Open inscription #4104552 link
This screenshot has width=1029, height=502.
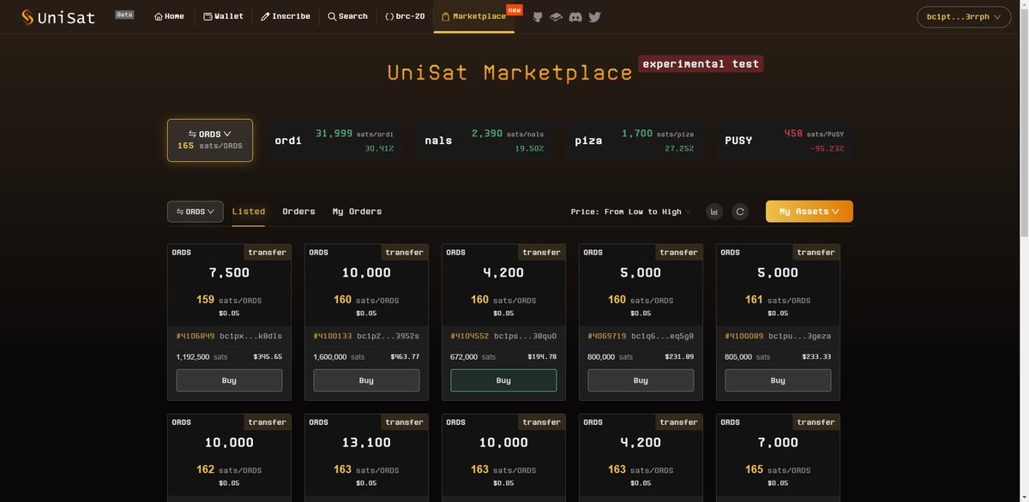(x=470, y=336)
